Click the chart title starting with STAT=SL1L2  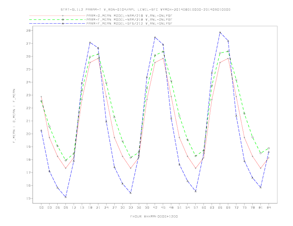(145, 10)
